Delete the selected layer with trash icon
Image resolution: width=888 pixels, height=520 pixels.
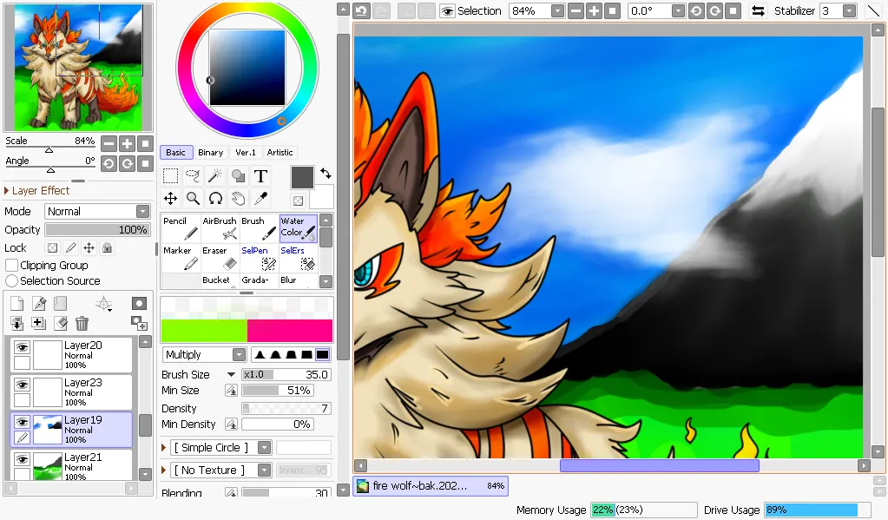[x=82, y=324]
